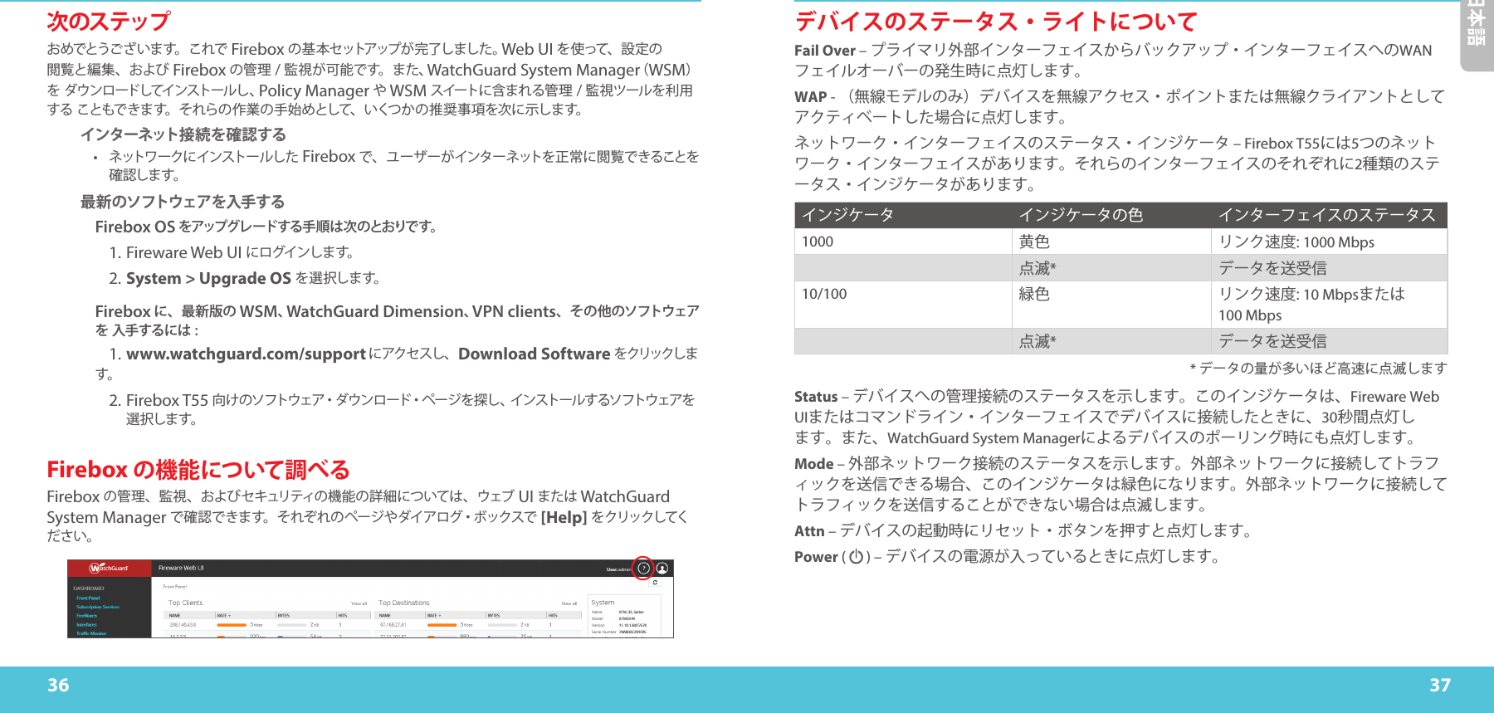Open Interfaces in the dashboard sidebar
This screenshot has width=1494, height=713.
86,624
